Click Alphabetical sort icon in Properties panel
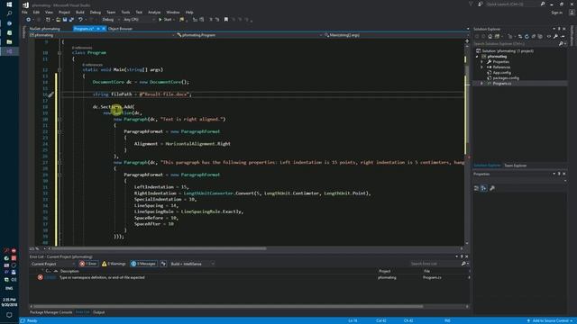The height and width of the screenshot is (324, 577). coord(484,188)
